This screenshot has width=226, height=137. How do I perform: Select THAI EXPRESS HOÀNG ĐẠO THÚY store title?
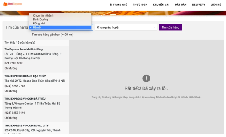(25, 76)
